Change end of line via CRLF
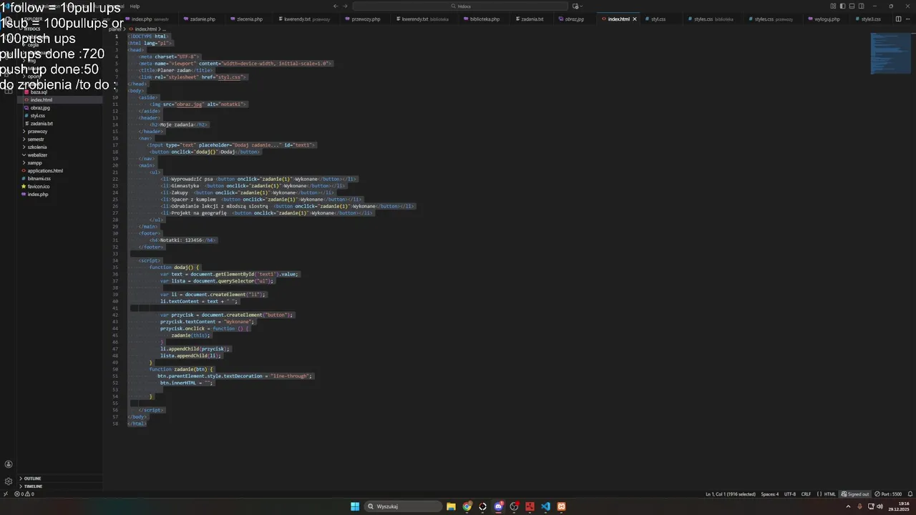Screen dimensions: 916x515 tap(806, 494)
